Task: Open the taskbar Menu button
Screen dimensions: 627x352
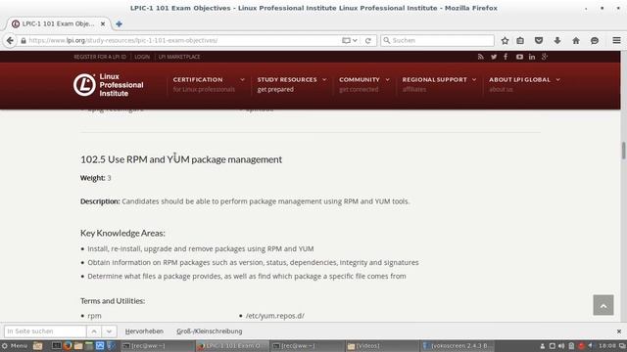Action: pos(15,345)
